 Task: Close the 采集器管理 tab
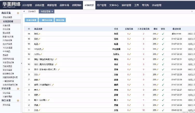click(x=52, y=12)
